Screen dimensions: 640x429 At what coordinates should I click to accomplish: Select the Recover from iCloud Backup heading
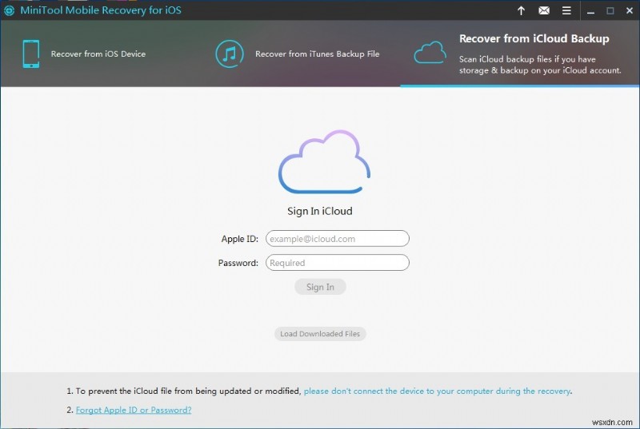point(534,38)
